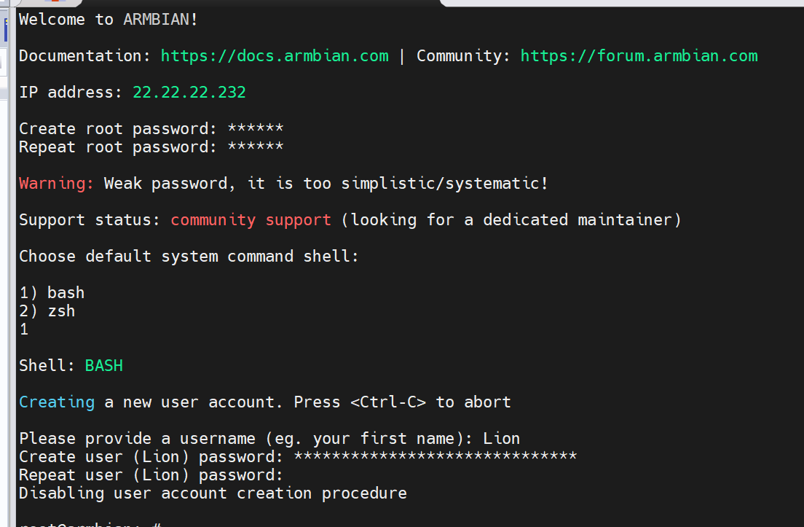Click the Disabling user account creation procedure line
The image size is (804, 527).
[213, 493]
